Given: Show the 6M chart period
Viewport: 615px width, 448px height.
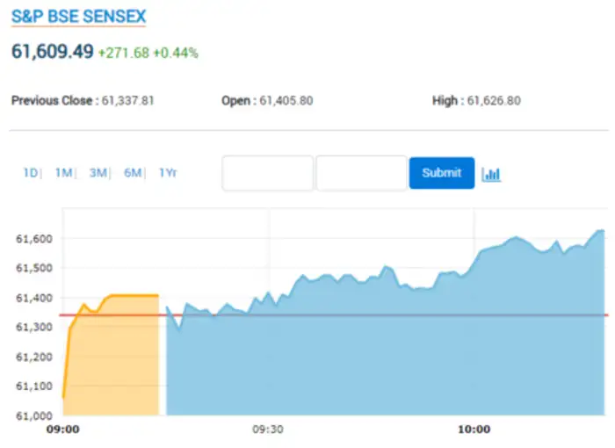Looking at the screenshot, I should point(133,173).
